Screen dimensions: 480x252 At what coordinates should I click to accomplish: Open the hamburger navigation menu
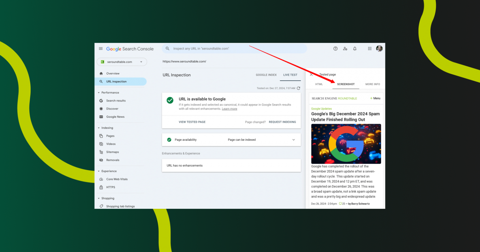click(101, 48)
